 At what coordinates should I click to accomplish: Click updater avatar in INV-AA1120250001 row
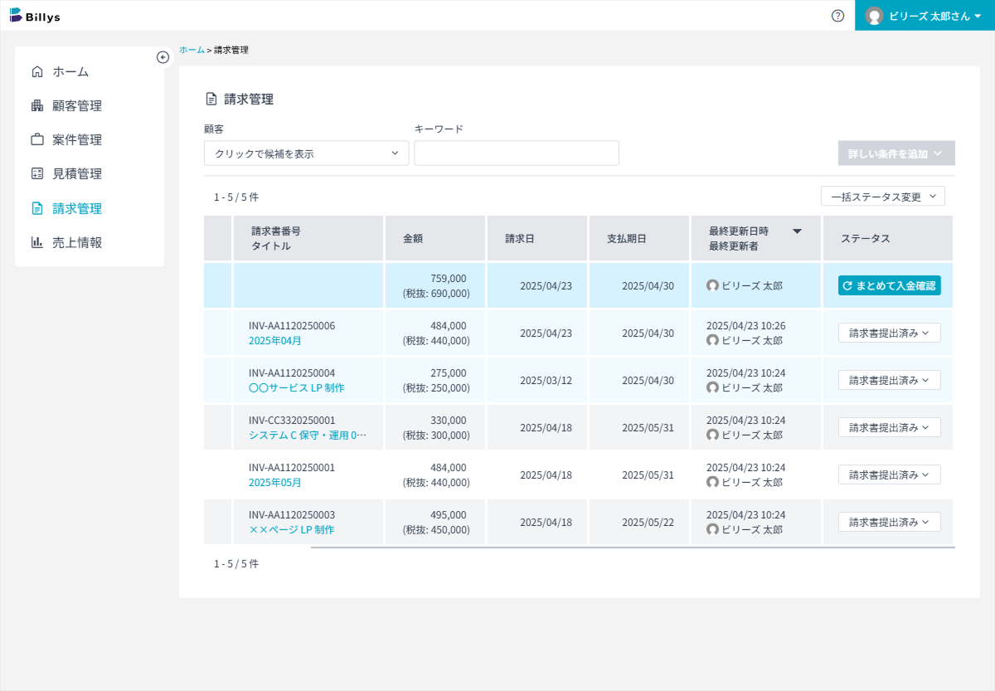pos(712,482)
